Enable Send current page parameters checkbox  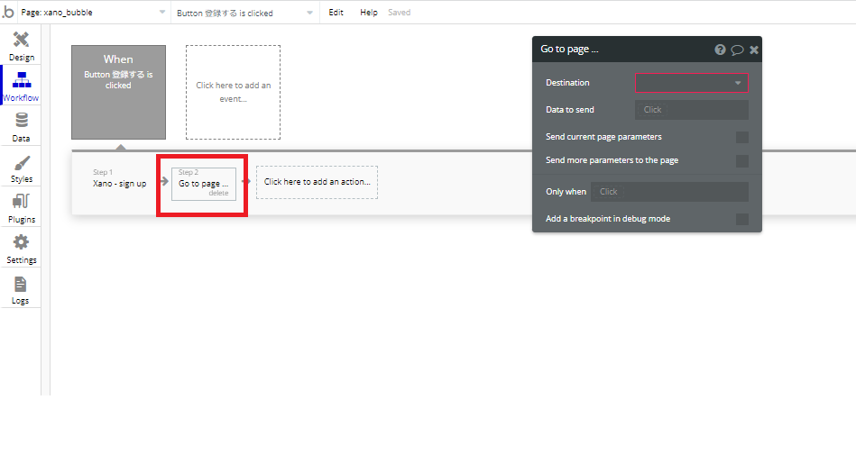point(742,137)
